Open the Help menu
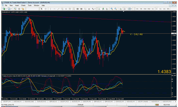The width and height of the screenshot is (178, 107). 43,5
